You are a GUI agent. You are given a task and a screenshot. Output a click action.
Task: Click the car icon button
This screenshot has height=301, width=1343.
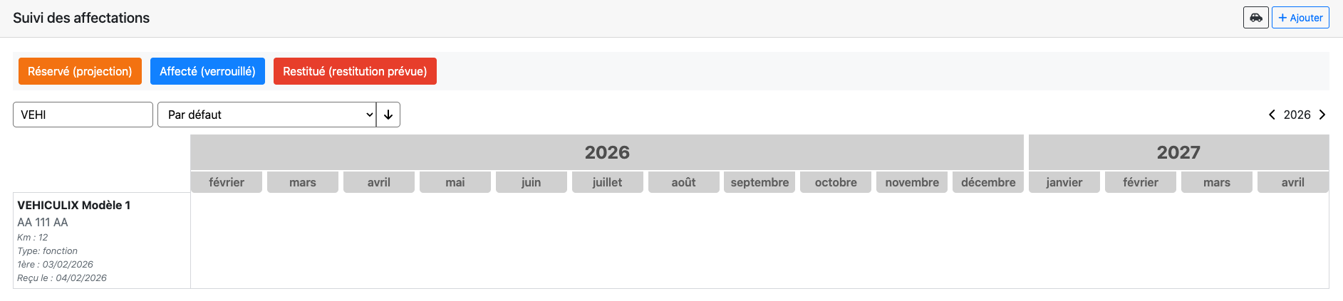(1255, 18)
